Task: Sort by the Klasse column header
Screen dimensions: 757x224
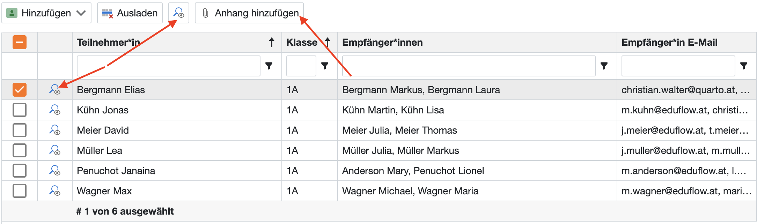Action: pos(302,43)
